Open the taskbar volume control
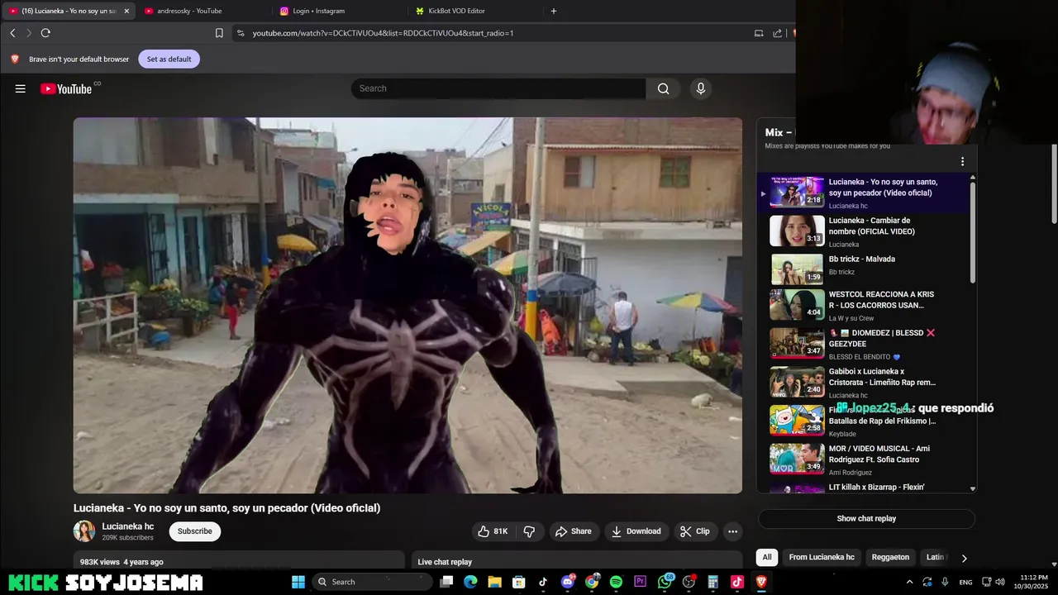 click(998, 582)
